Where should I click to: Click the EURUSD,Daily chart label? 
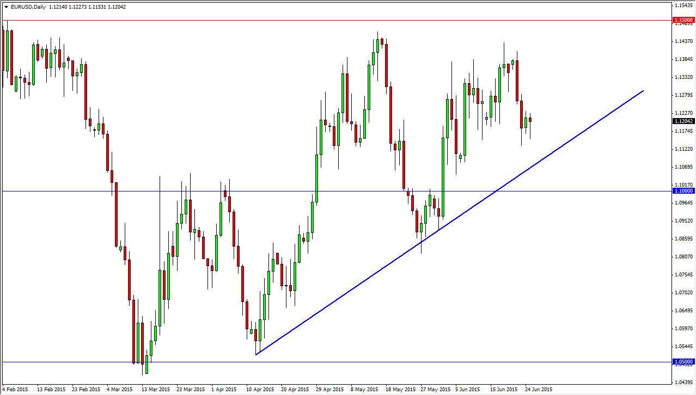point(28,7)
